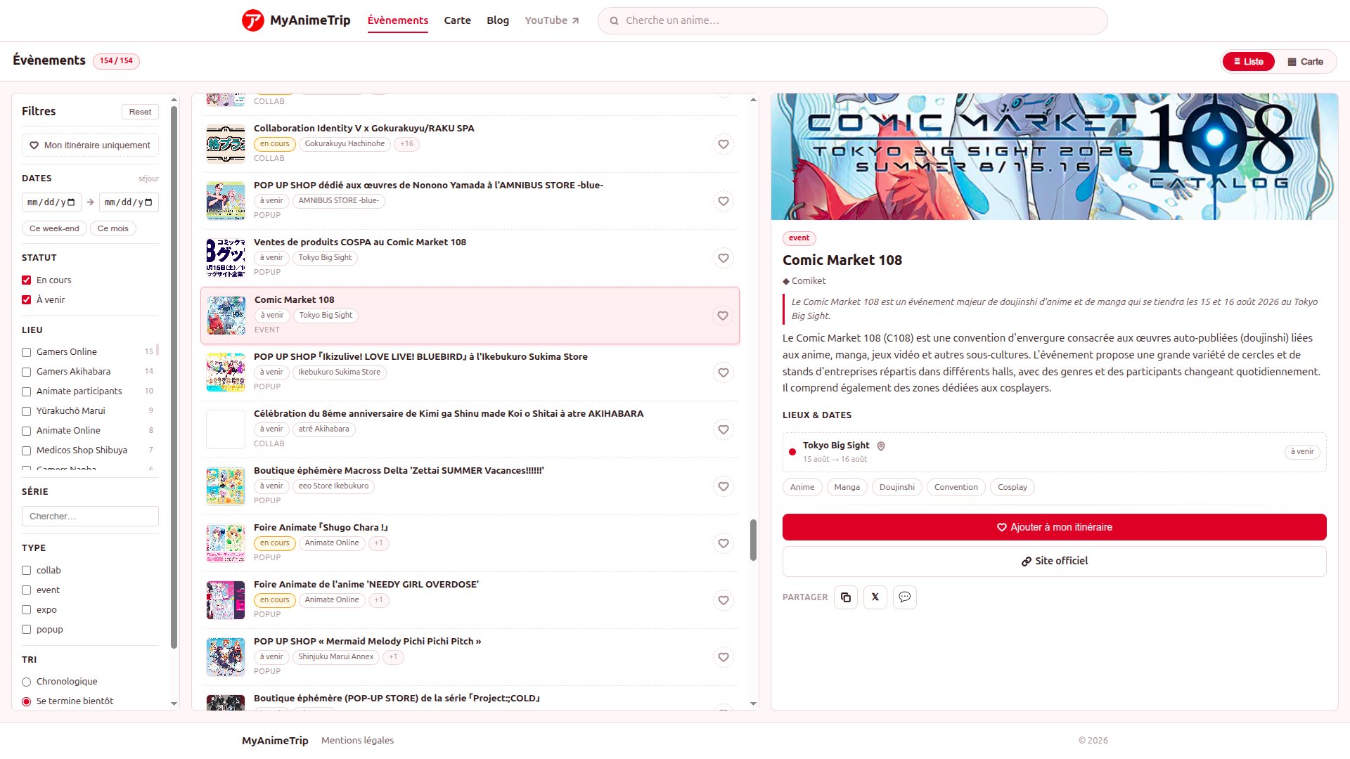This screenshot has width=1350, height=759.
Task: Favorite the Identity V x Gokurakuyu collaboration
Action: coord(723,144)
